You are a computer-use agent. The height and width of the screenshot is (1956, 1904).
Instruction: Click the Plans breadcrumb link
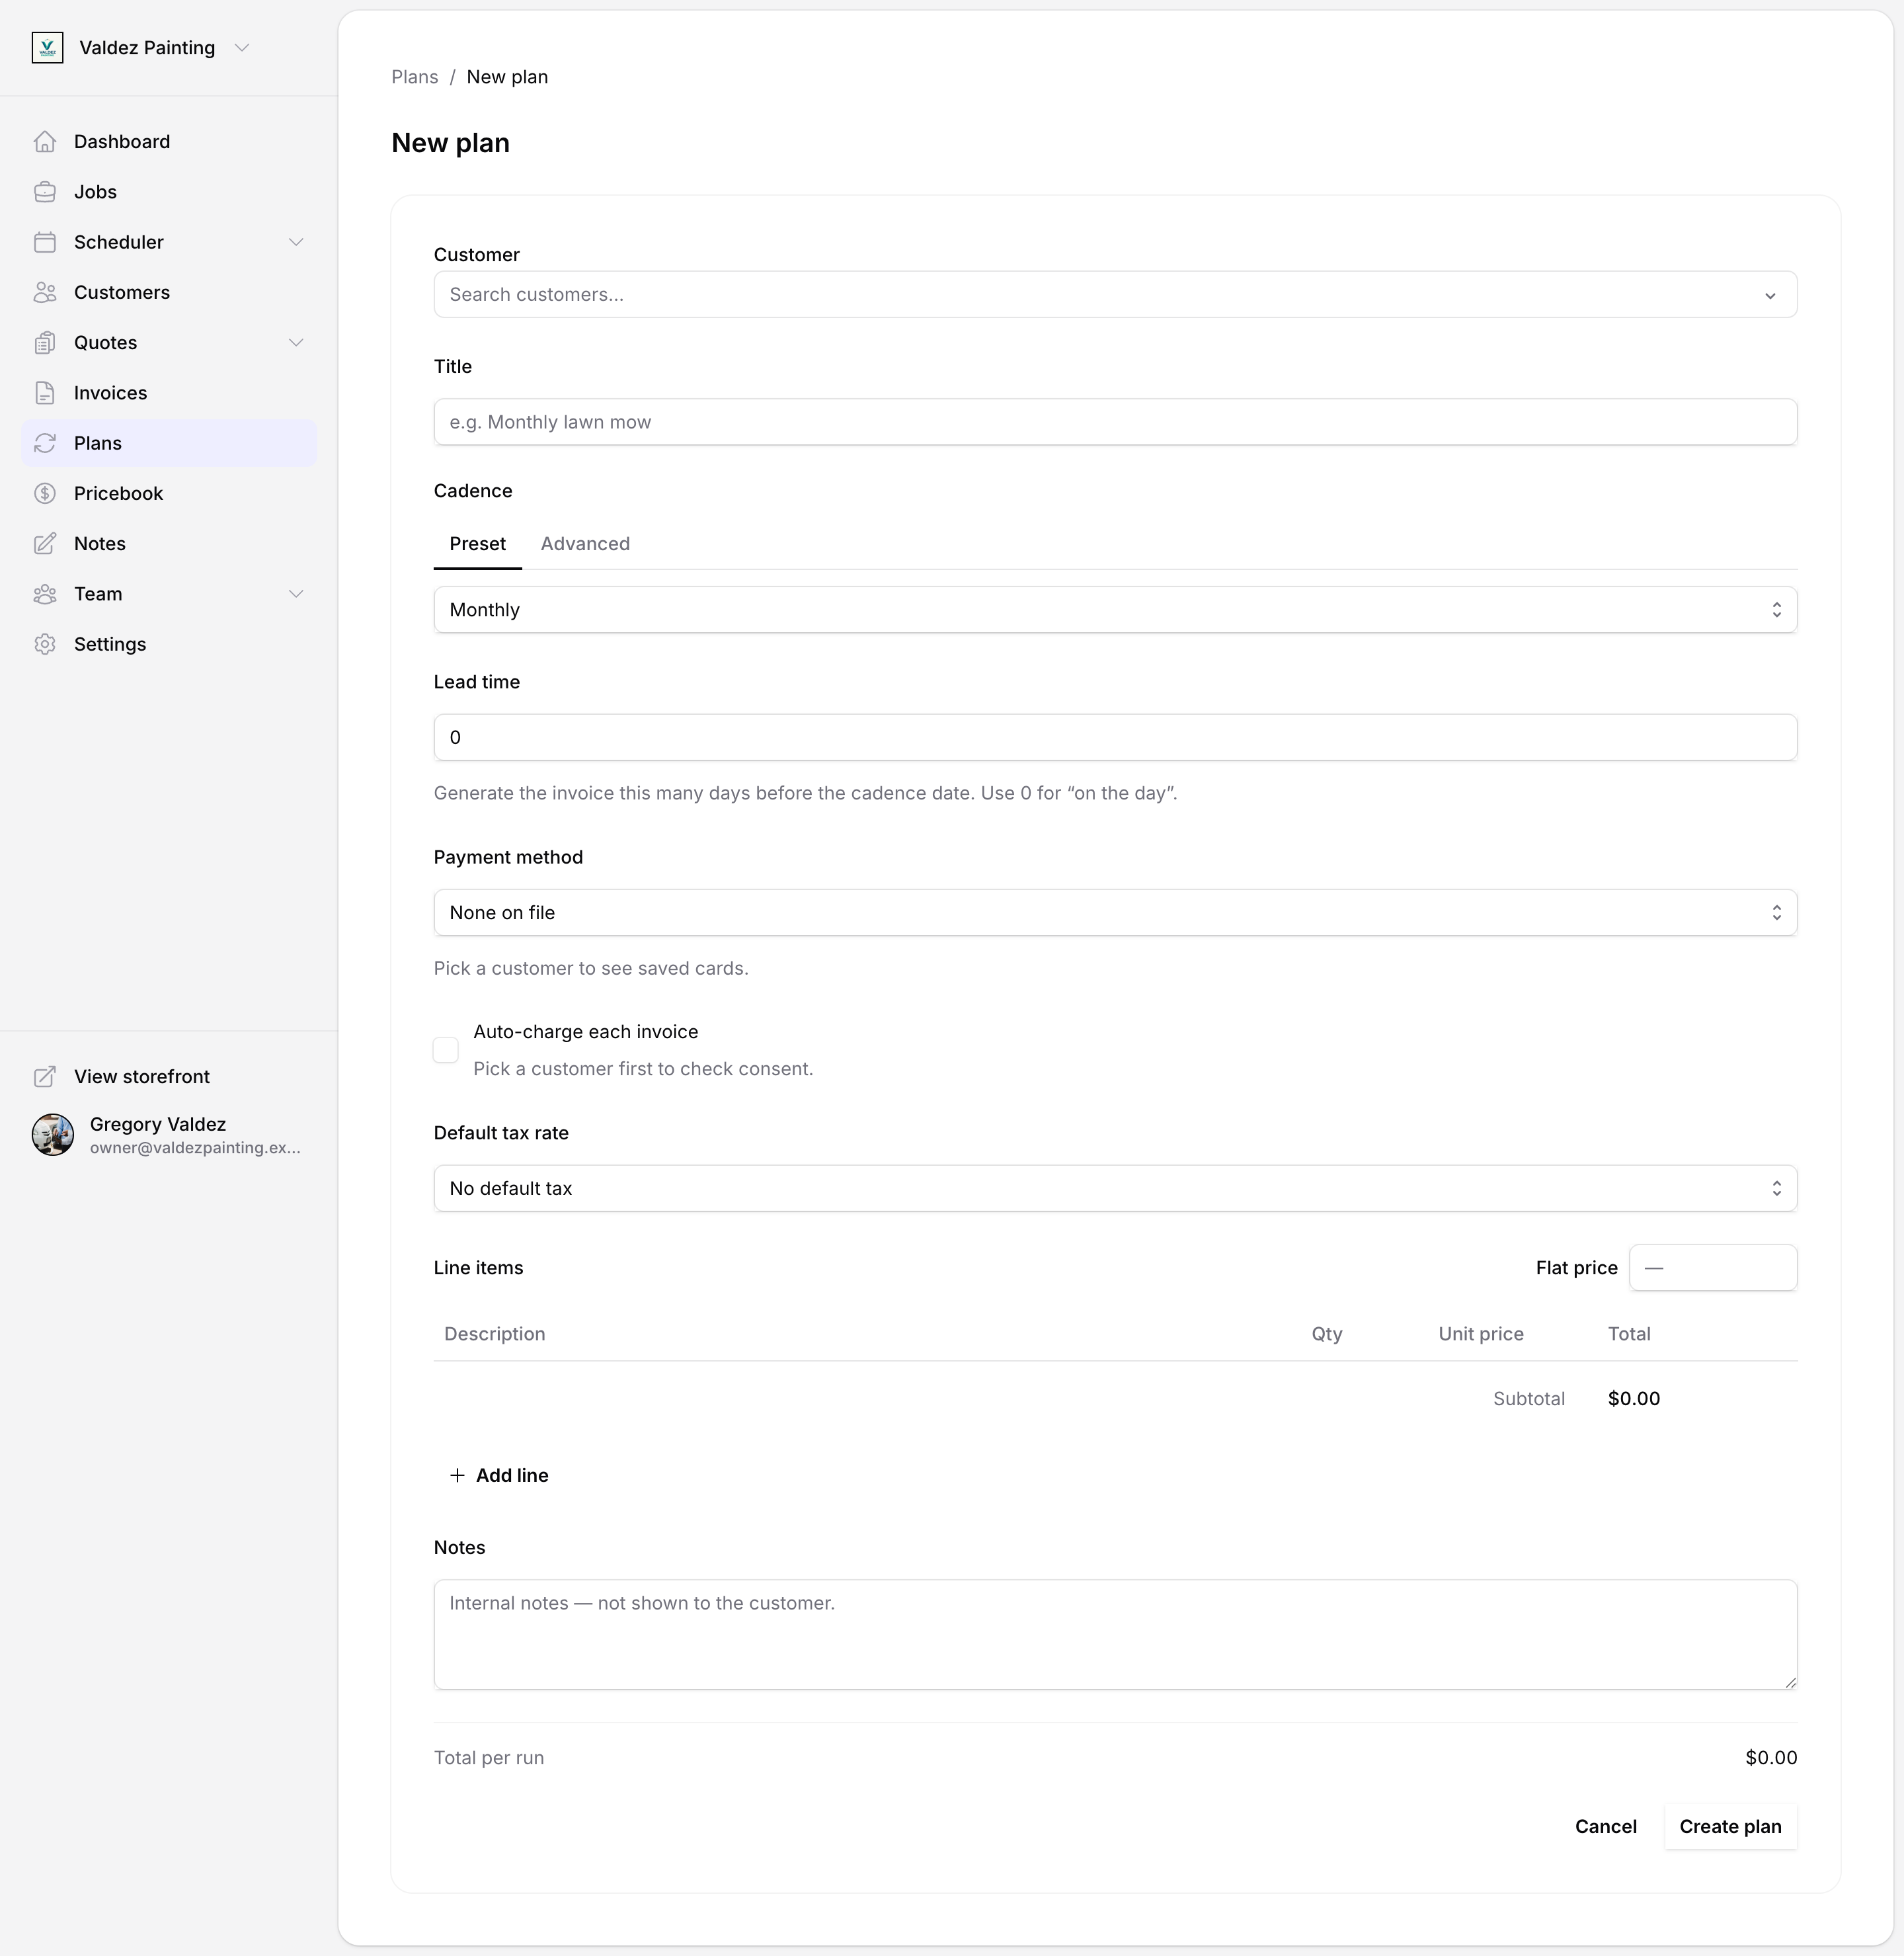tap(414, 77)
